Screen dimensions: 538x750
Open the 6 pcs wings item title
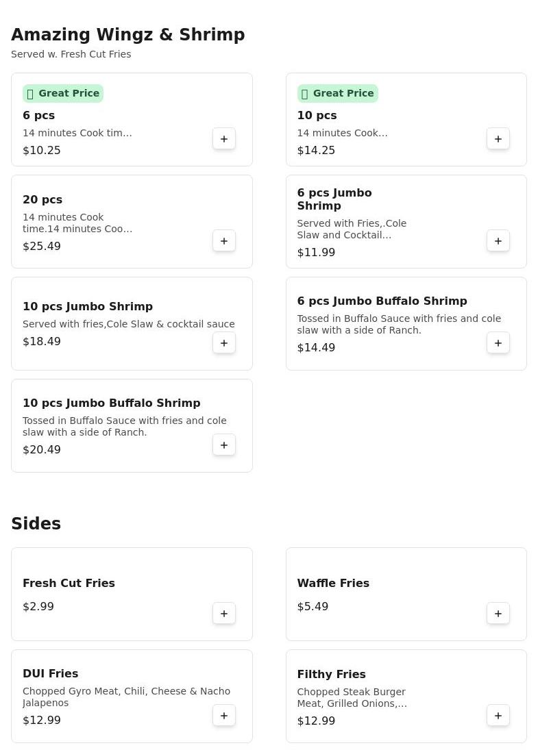[x=38, y=115]
